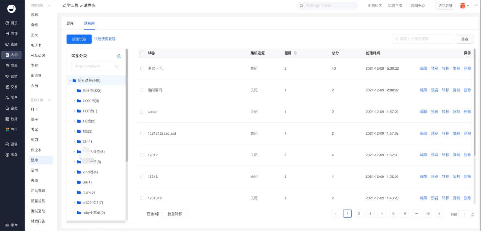481x231 pixels.
Task: Open the 概况 overview sidebar icon
Action: point(7,23)
